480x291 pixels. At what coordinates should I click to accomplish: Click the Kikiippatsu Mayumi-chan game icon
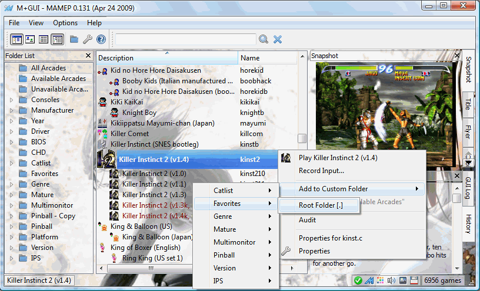102,123
